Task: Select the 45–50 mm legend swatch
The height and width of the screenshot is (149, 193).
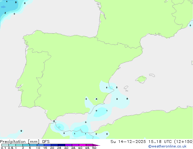Action: [89, 145]
